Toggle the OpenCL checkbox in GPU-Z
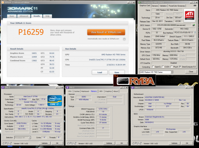Viewport: 199px width, 148px height. (153, 67)
